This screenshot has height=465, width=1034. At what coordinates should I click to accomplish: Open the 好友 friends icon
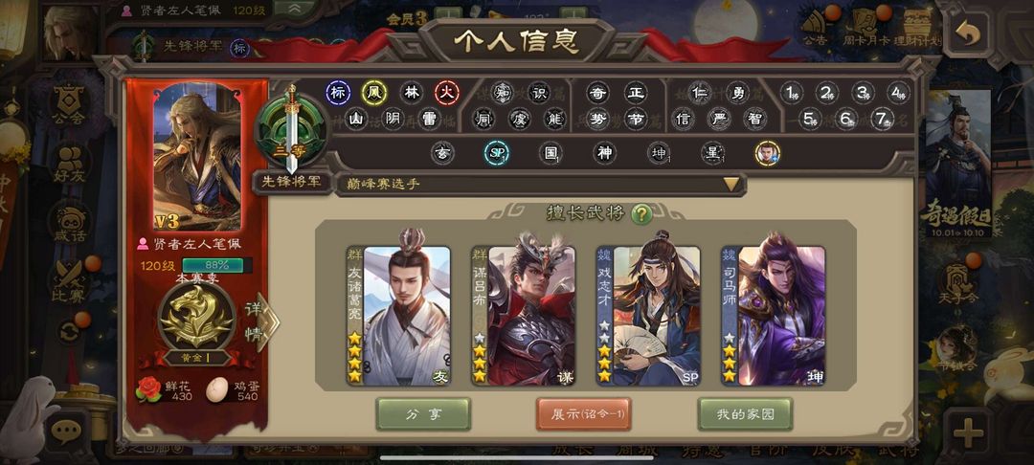[69, 164]
